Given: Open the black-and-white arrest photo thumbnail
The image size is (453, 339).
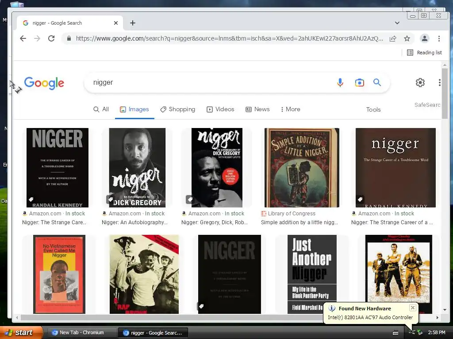Looking at the screenshot, I should [x=144, y=274].
